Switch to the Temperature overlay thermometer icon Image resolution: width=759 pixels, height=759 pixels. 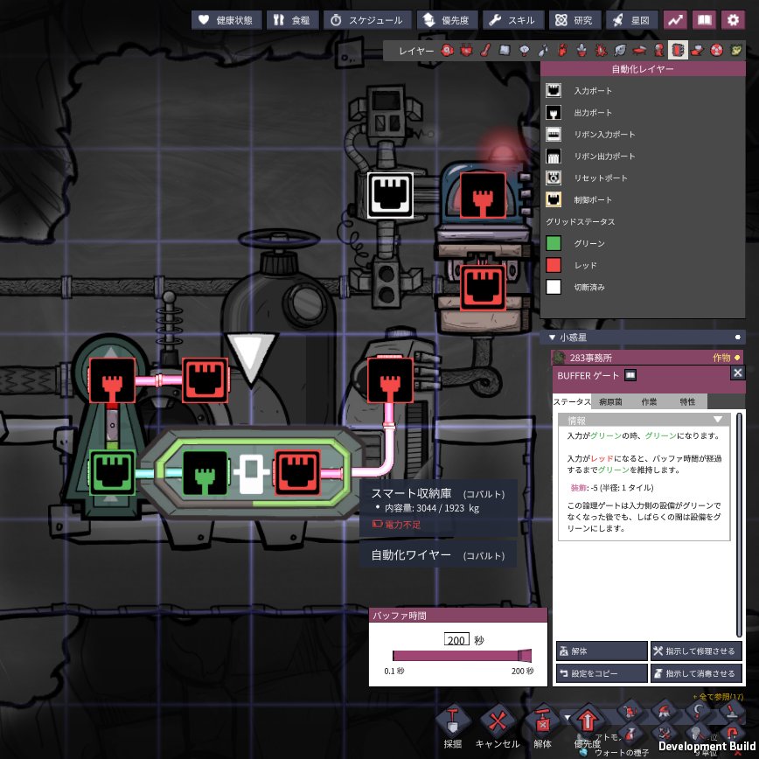[x=485, y=50]
